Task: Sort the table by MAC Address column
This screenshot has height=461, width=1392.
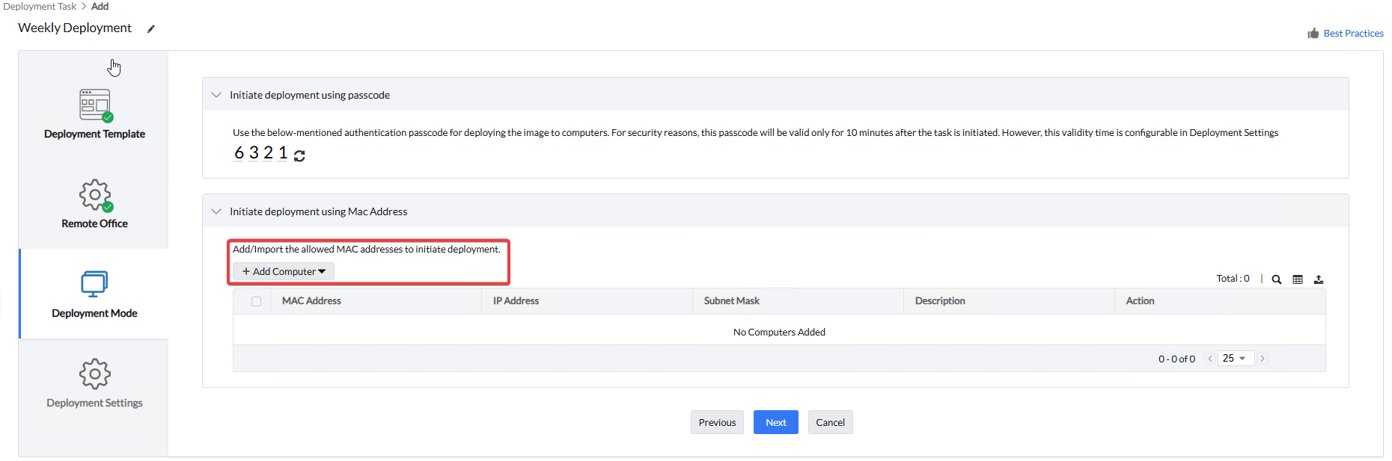Action: (311, 301)
